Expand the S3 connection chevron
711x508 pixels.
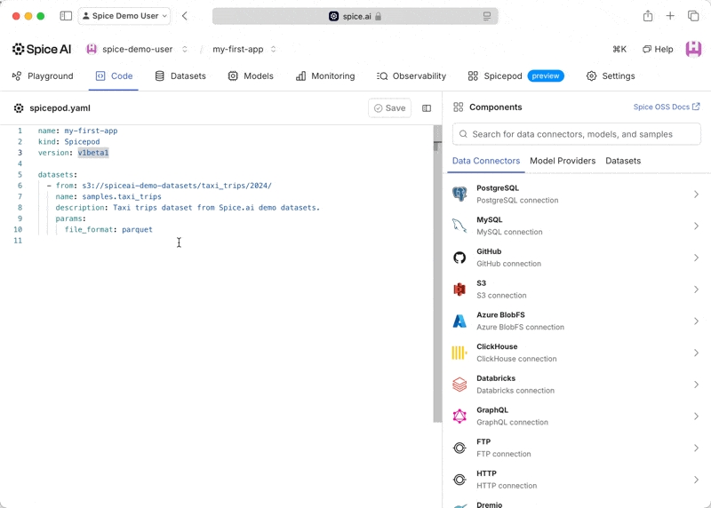point(696,290)
